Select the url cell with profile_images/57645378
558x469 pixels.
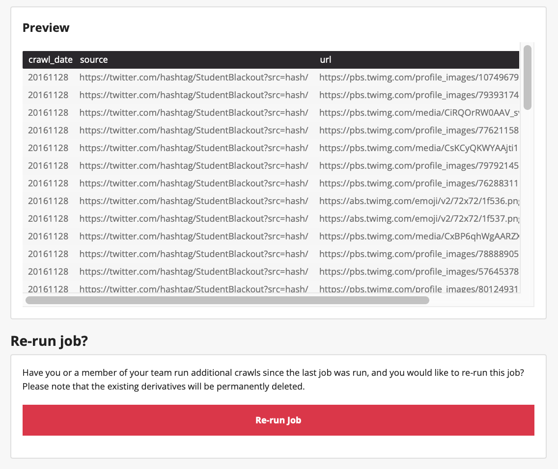(418, 272)
